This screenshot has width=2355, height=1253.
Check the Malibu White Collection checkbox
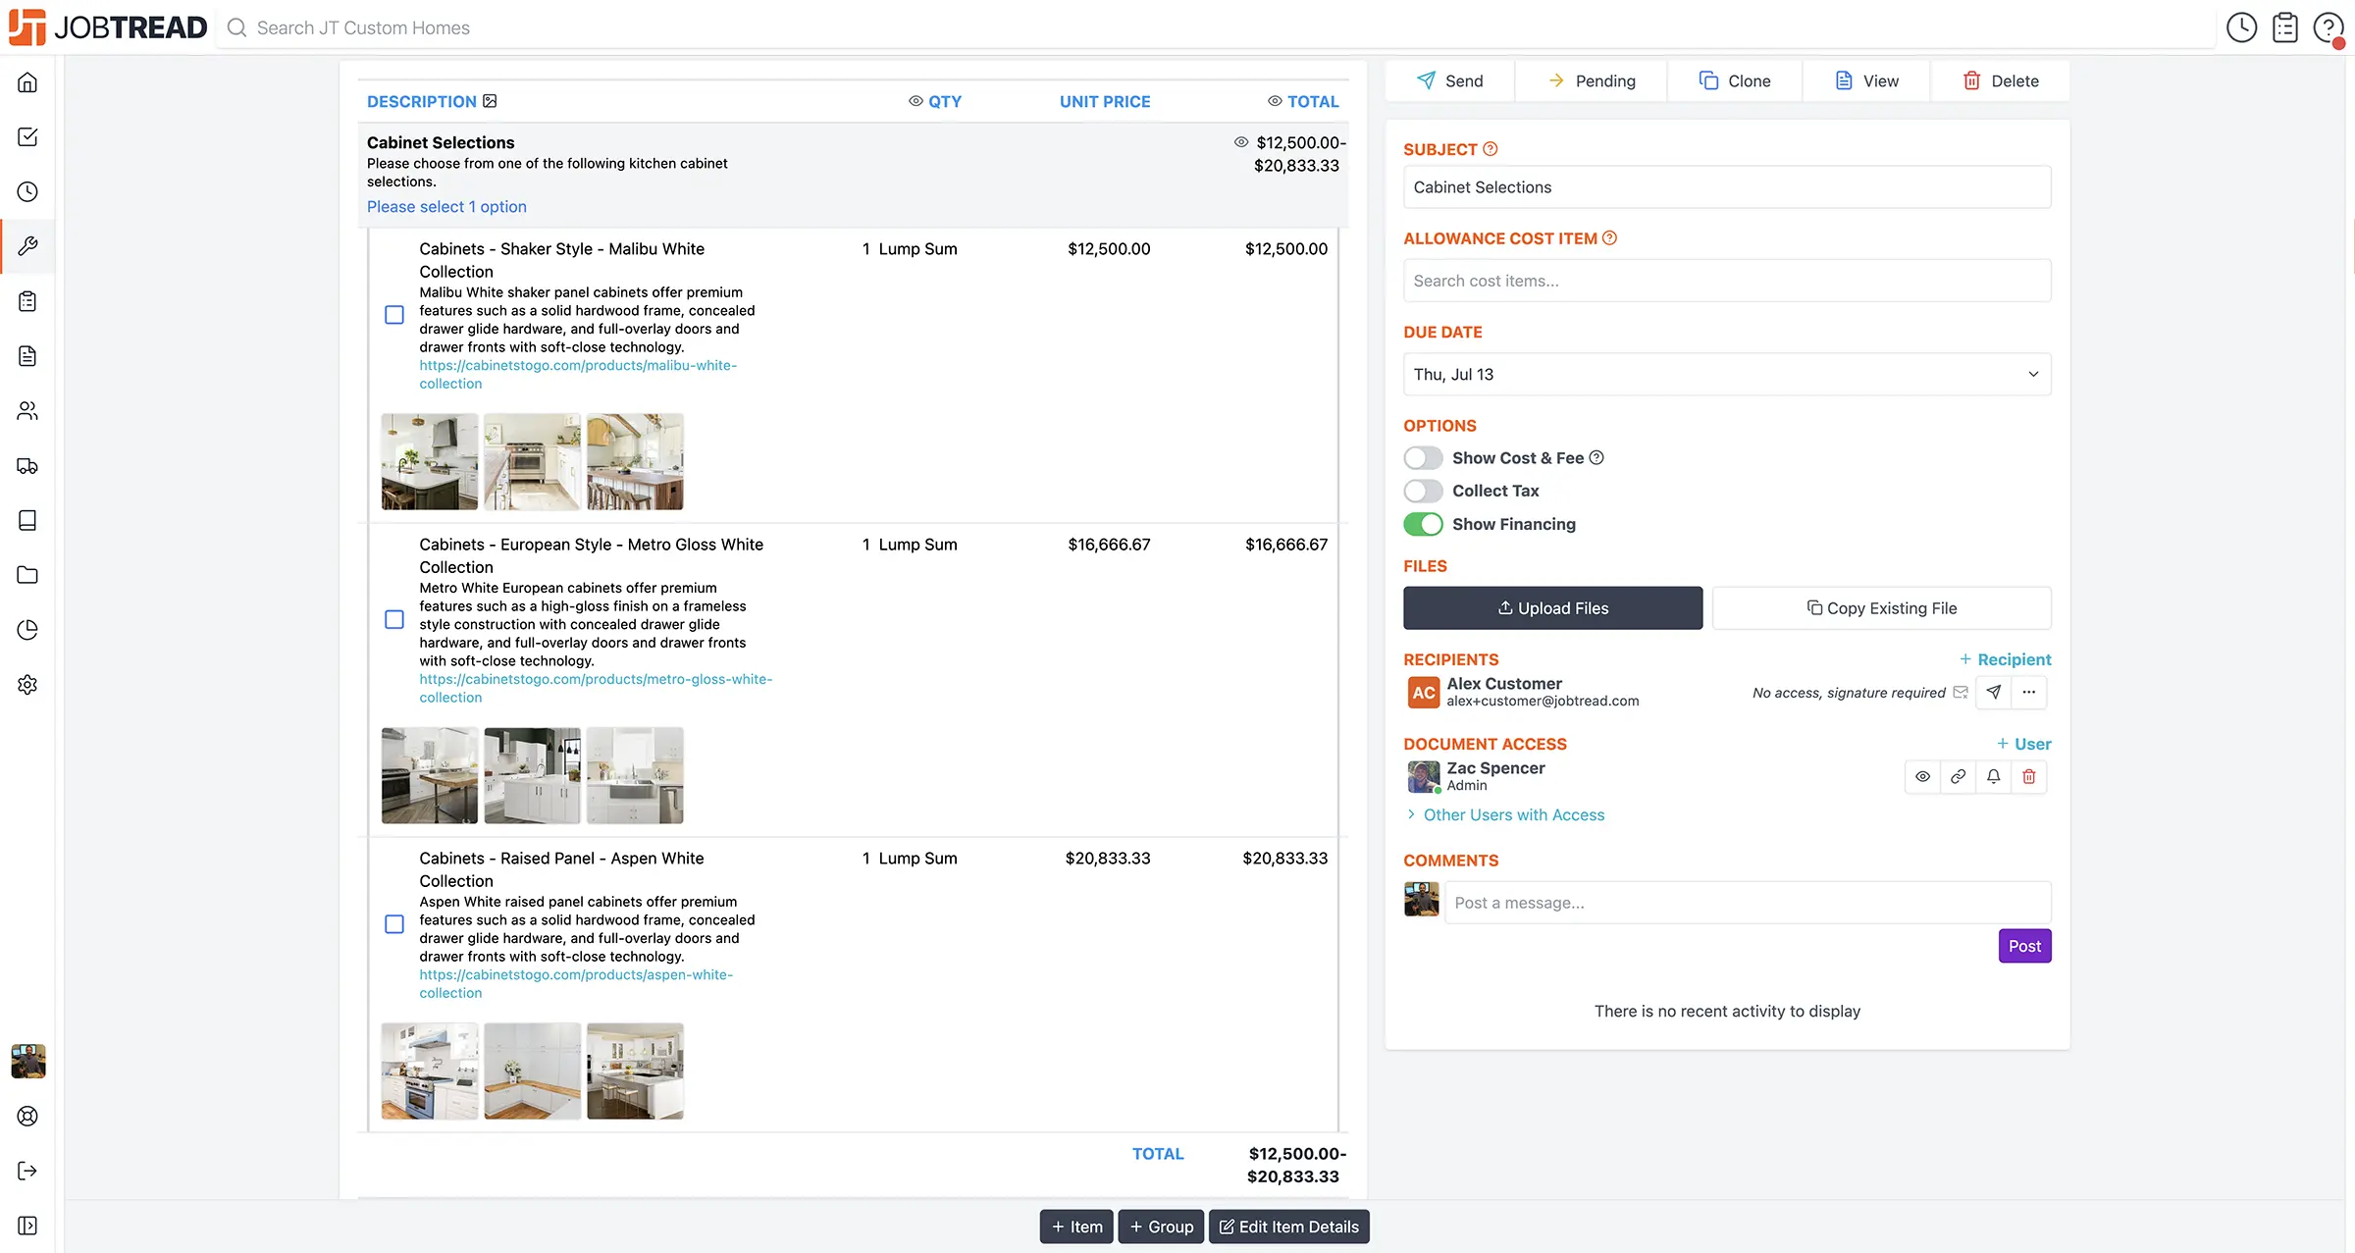pyautogui.click(x=394, y=315)
